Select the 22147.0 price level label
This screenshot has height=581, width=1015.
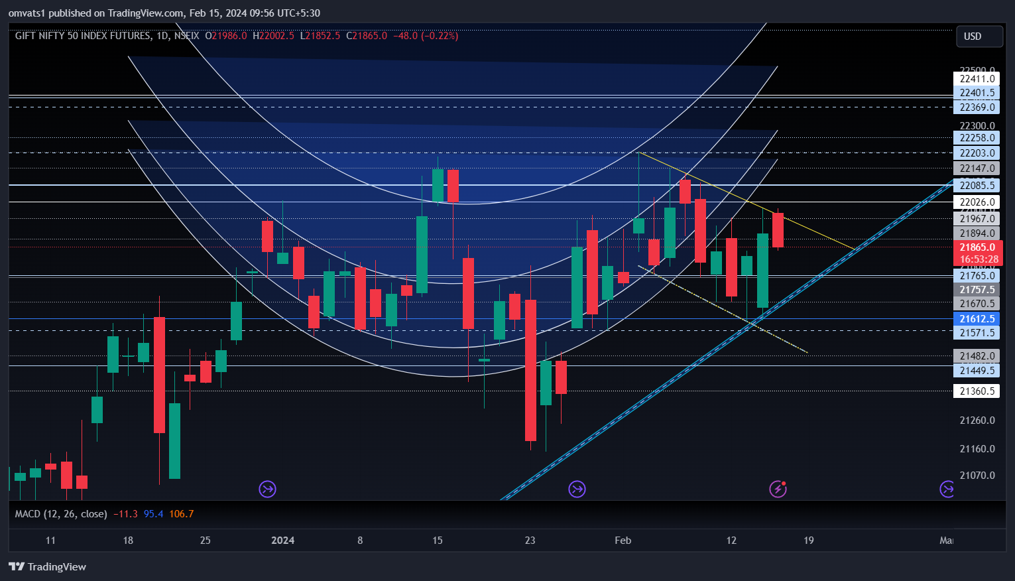977,168
